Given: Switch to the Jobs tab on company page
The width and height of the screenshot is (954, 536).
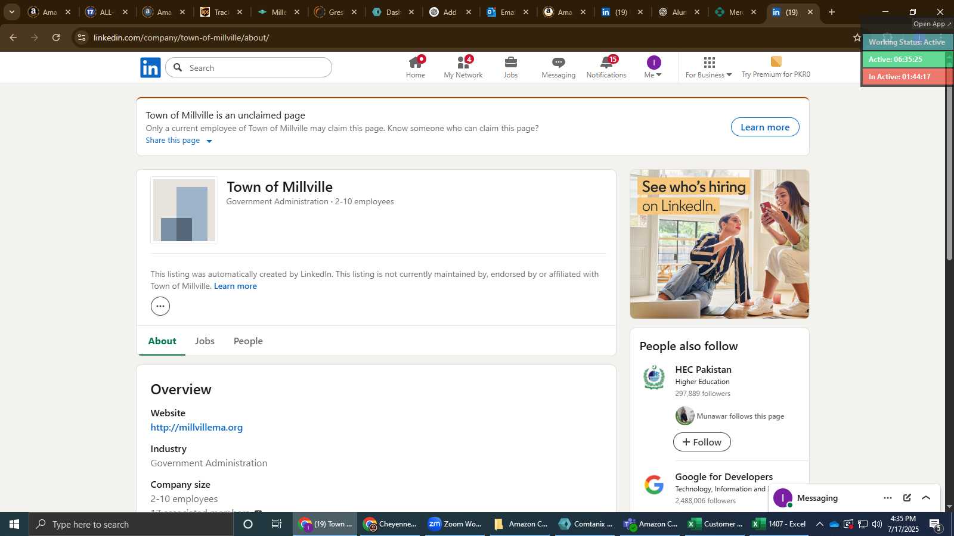Looking at the screenshot, I should coord(205,341).
